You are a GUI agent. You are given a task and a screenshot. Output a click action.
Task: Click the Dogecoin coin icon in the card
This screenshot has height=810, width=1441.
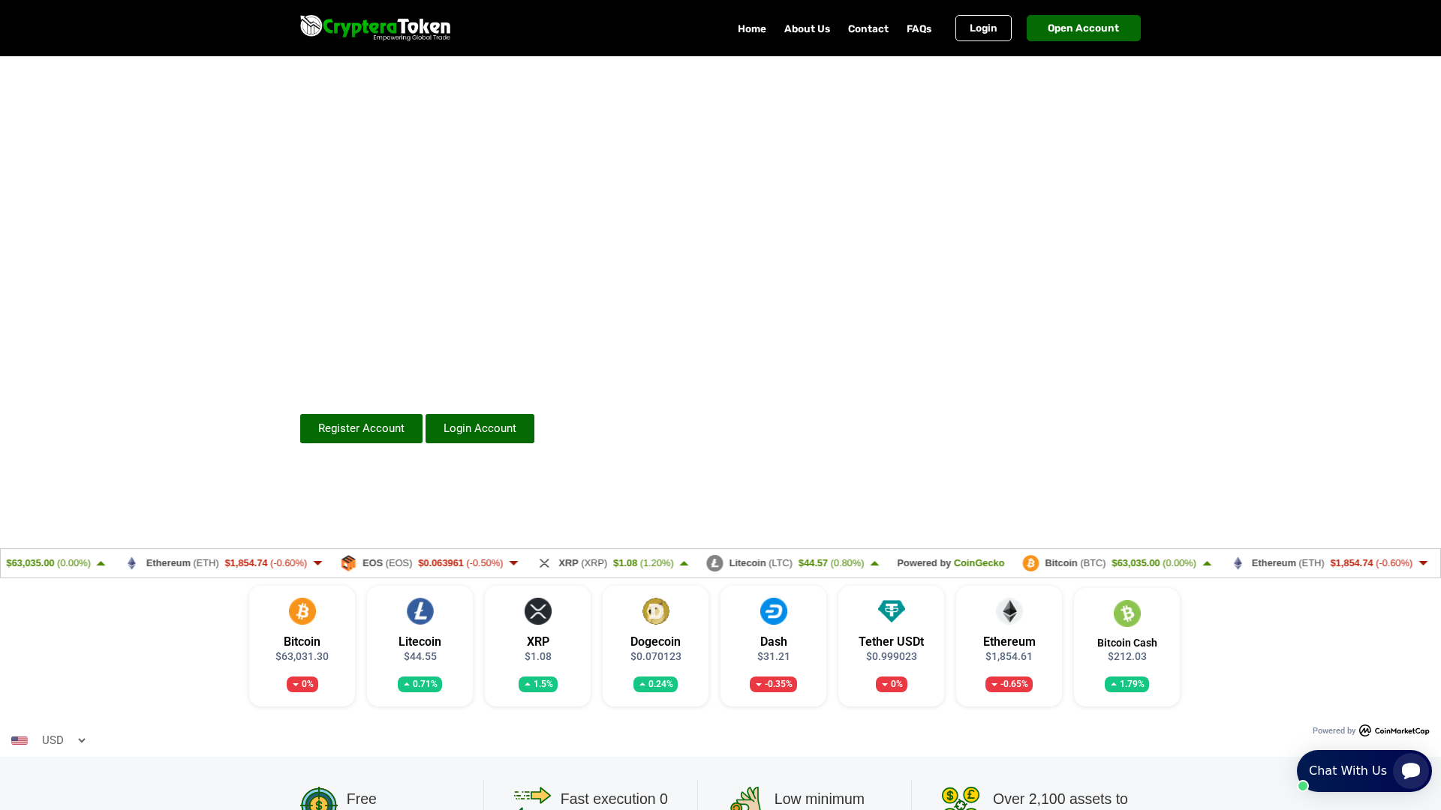pyautogui.click(x=656, y=611)
